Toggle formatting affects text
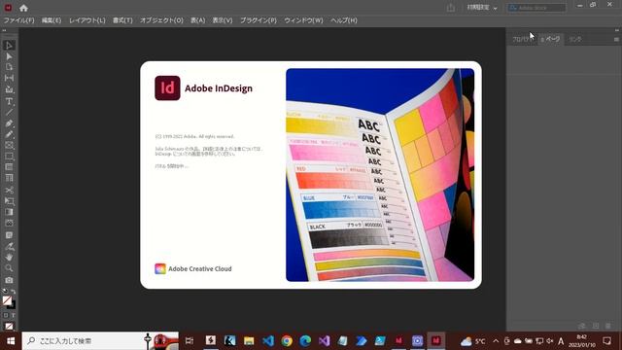The width and height of the screenshot is (622, 350). [x=13, y=315]
